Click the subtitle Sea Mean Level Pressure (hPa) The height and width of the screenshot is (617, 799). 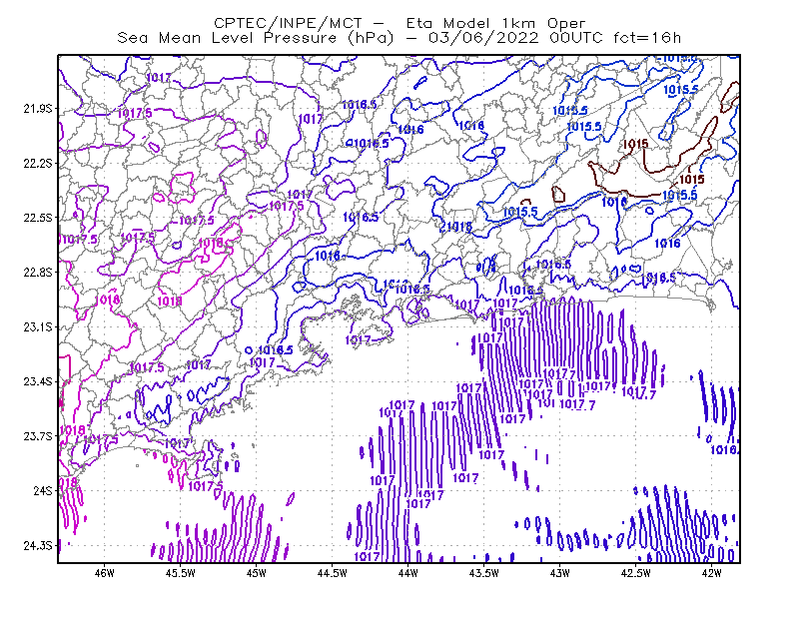click(256, 38)
